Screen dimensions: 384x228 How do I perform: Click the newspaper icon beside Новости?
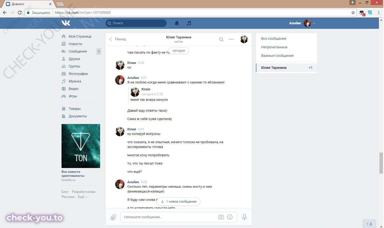pyautogui.click(x=64, y=44)
